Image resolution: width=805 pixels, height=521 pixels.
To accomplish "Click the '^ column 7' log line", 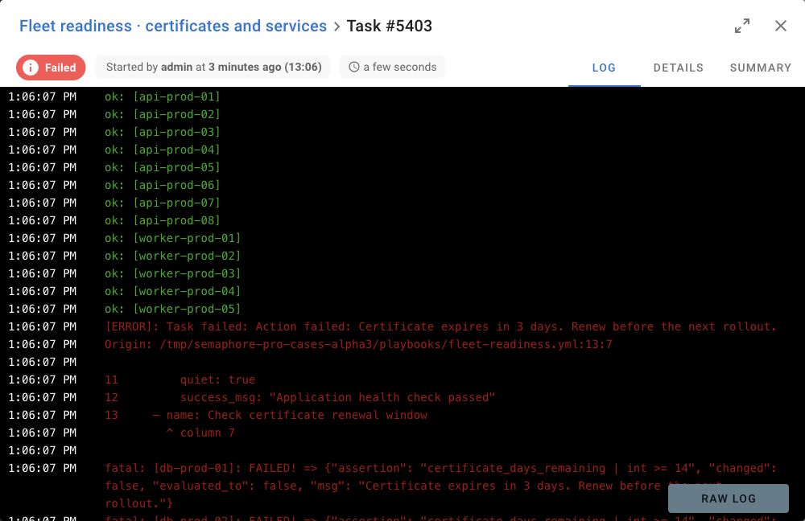I will pyautogui.click(x=200, y=433).
